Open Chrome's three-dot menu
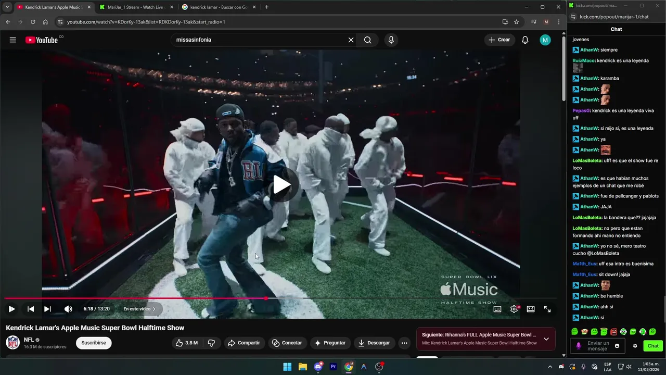666x375 pixels. point(558,22)
